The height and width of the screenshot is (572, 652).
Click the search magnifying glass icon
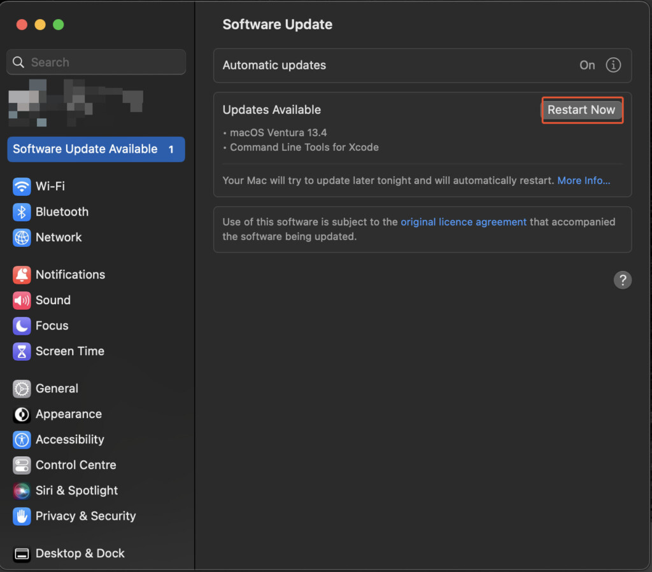coord(18,62)
